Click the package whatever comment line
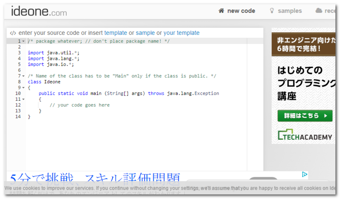 point(99,41)
